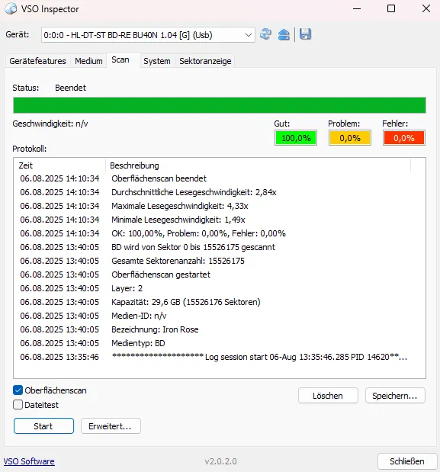
Task: Select the 'Gesamte Sektorenanzahl: 15526175' row
Action: 213,261
